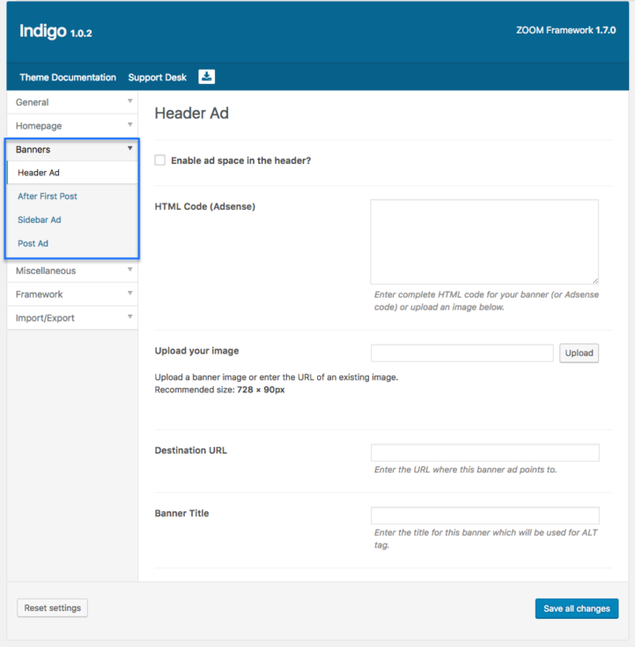Open the Theme Documentation link
This screenshot has width=635, height=647.
point(68,78)
